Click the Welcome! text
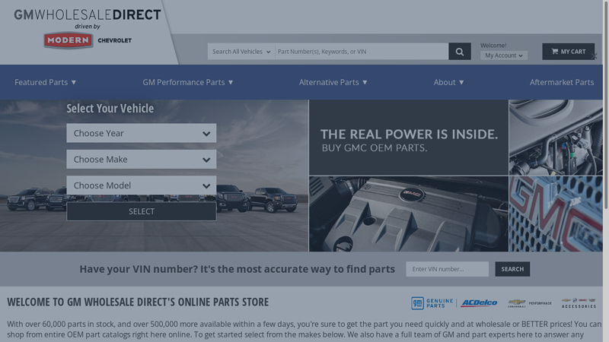The height and width of the screenshot is (342, 609). (493, 46)
